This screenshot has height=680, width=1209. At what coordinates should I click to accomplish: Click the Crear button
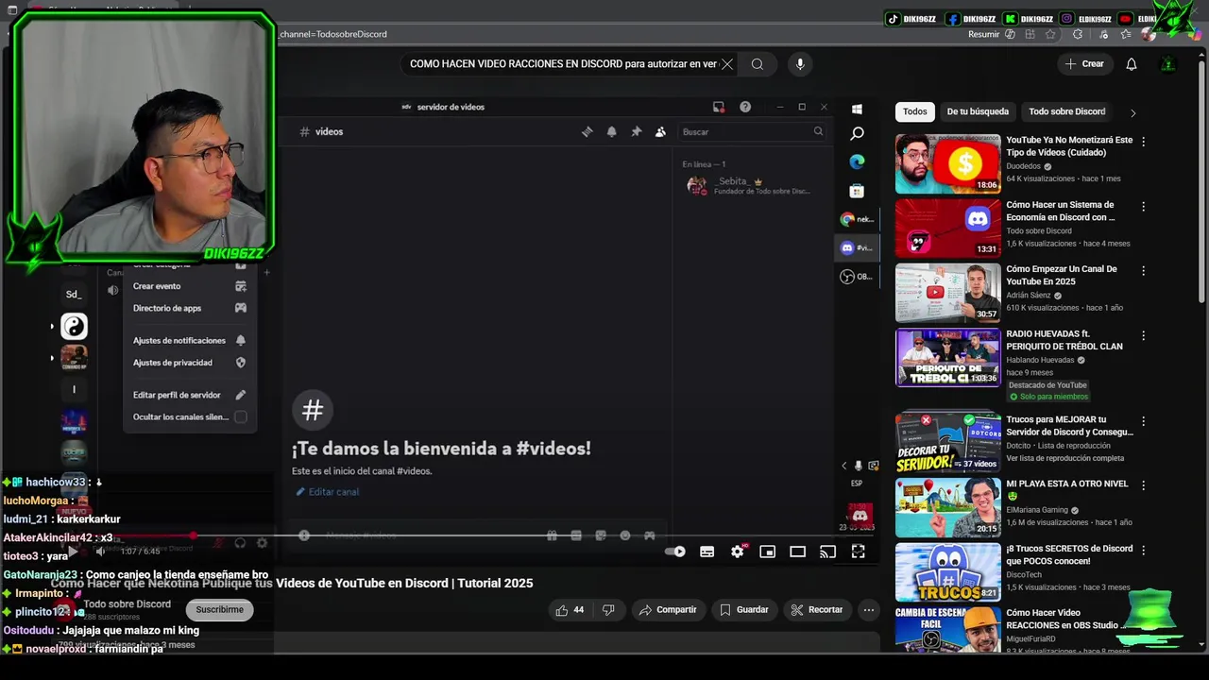click(x=1084, y=64)
